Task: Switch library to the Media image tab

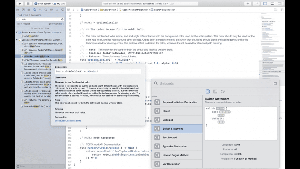Action: pyautogui.click(x=215, y=91)
